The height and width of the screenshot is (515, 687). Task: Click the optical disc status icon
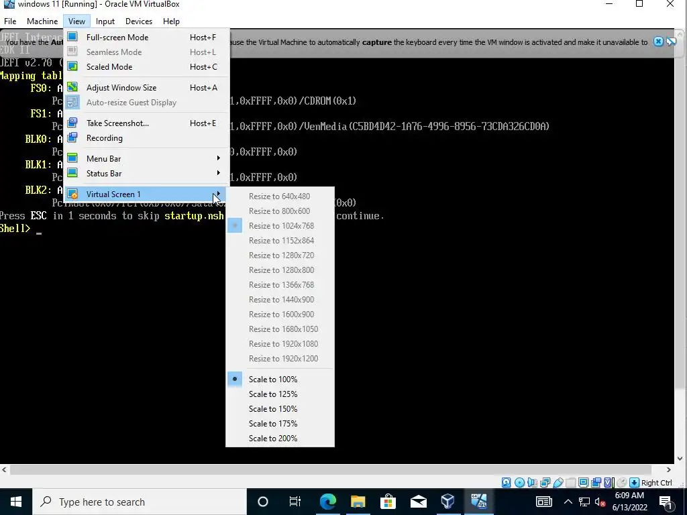pyautogui.click(x=519, y=483)
